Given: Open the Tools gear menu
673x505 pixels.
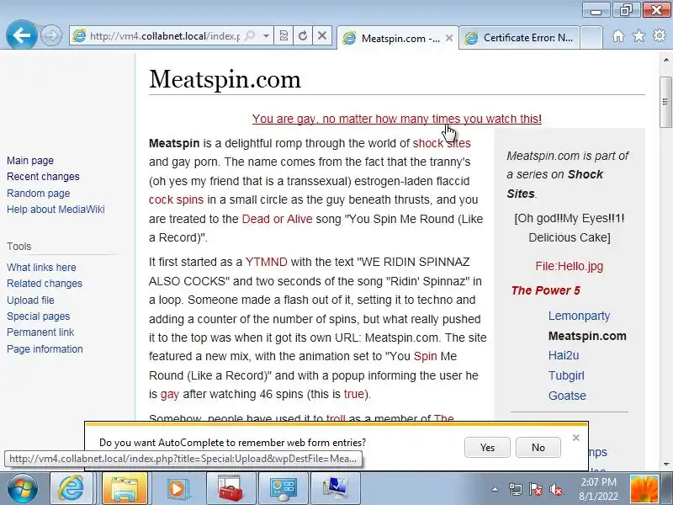Looking at the screenshot, I should coord(660,35).
